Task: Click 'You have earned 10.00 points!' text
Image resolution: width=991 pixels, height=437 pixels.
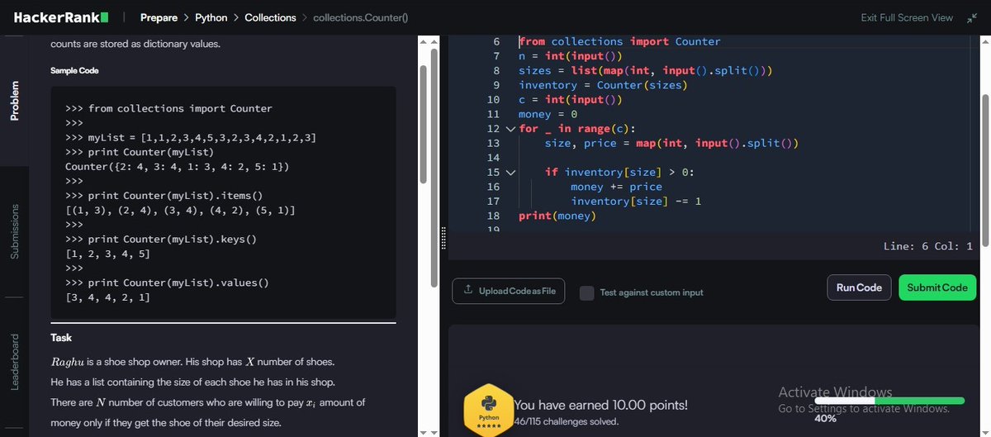Action: tap(600, 406)
